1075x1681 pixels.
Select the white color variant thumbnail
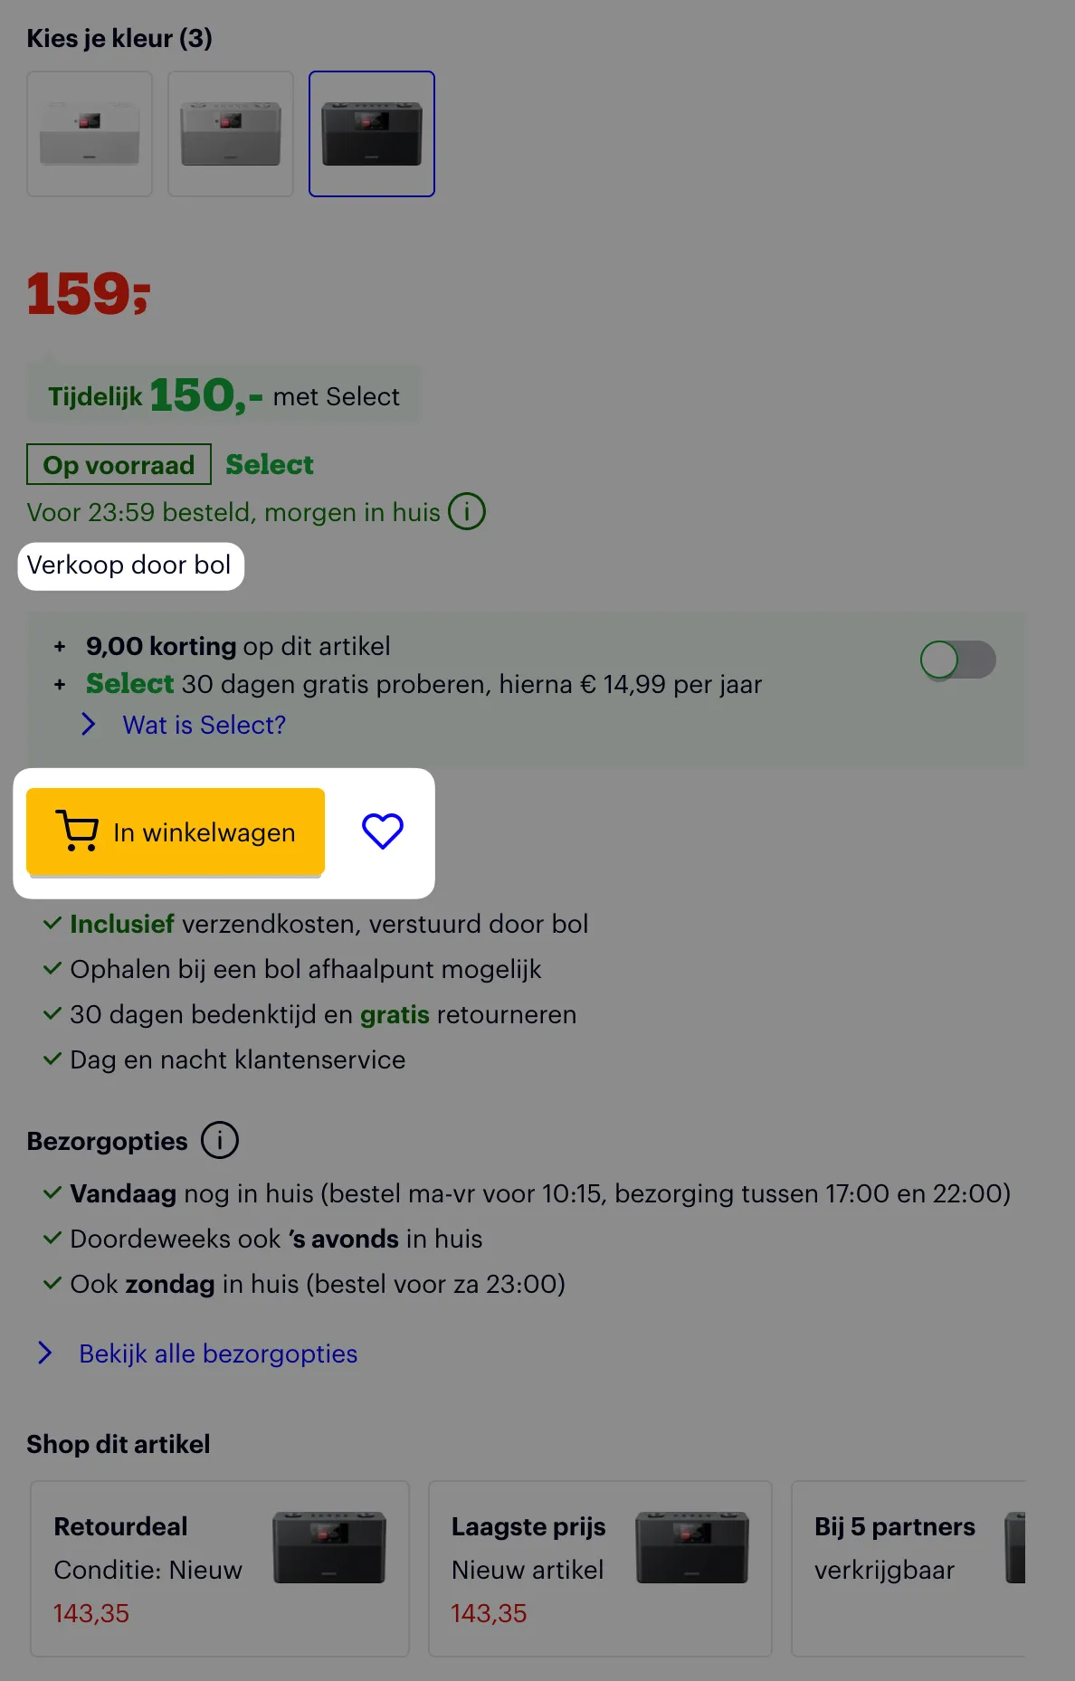[x=89, y=133]
